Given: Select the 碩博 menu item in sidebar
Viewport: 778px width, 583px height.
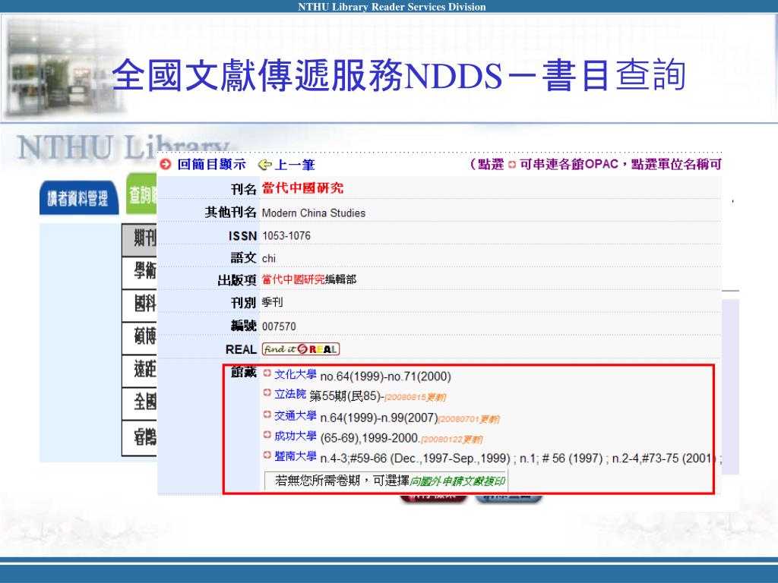Looking at the screenshot, I should [140, 338].
